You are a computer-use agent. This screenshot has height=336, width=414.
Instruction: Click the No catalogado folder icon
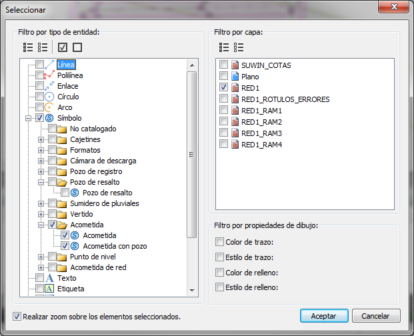point(62,129)
